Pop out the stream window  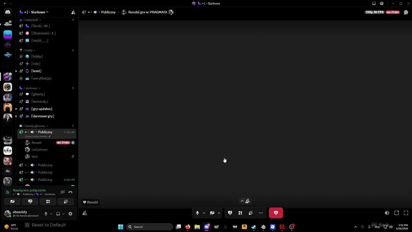[x=397, y=213]
